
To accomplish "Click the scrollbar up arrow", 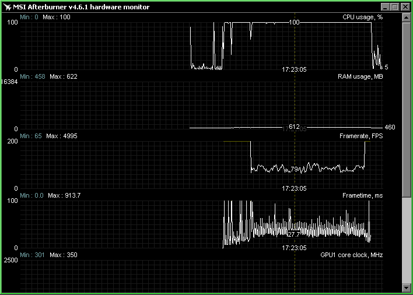I will click(x=406, y=17).
